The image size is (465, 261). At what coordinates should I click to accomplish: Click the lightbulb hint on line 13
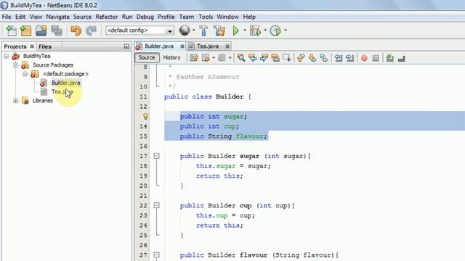145,116
